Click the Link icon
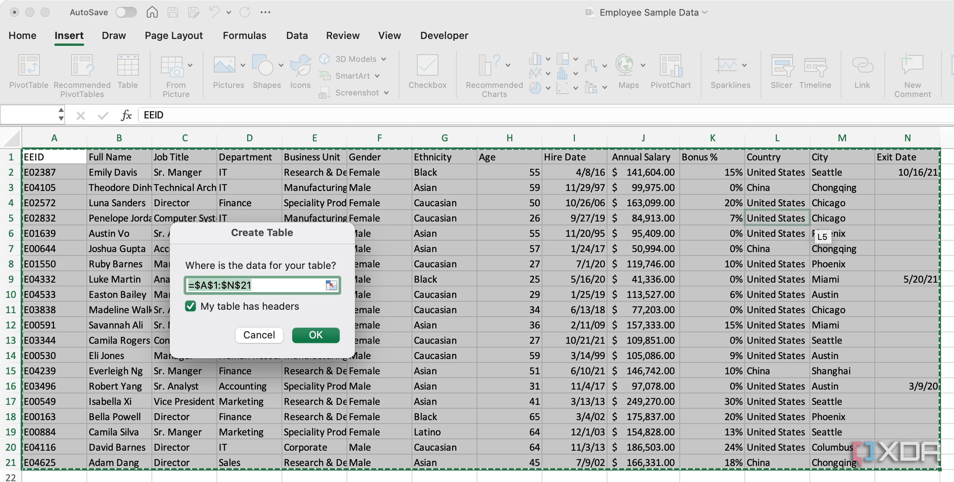 tap(862, 72)
